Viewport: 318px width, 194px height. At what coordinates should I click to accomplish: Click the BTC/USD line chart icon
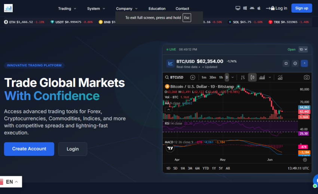click(170, 63)
